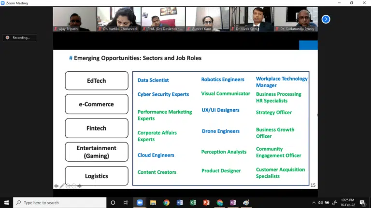Click the Recording status indicator
The width and height of the screenshot is (371, 208).
[19, 38]
